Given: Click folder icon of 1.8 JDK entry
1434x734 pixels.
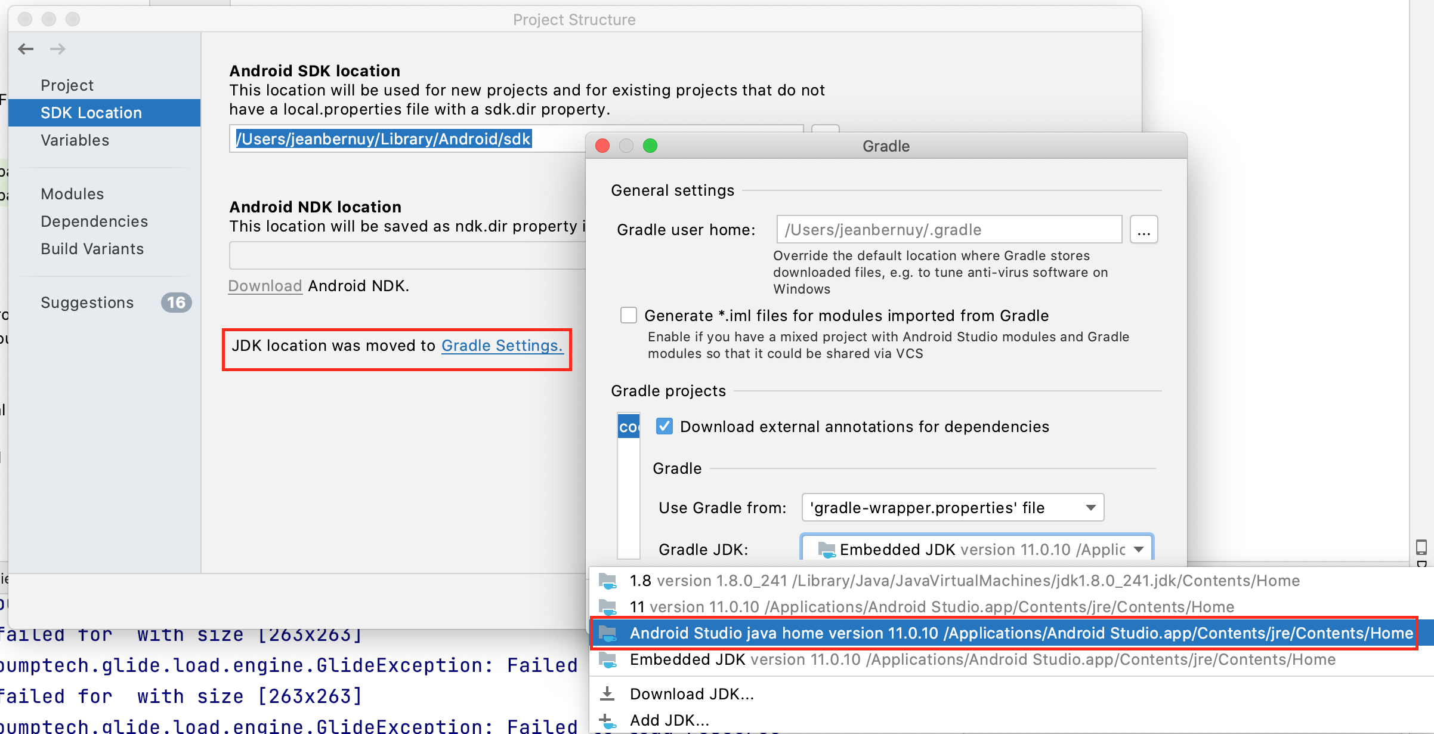Looking at the screenshot, I should click(x=608, y=581).
